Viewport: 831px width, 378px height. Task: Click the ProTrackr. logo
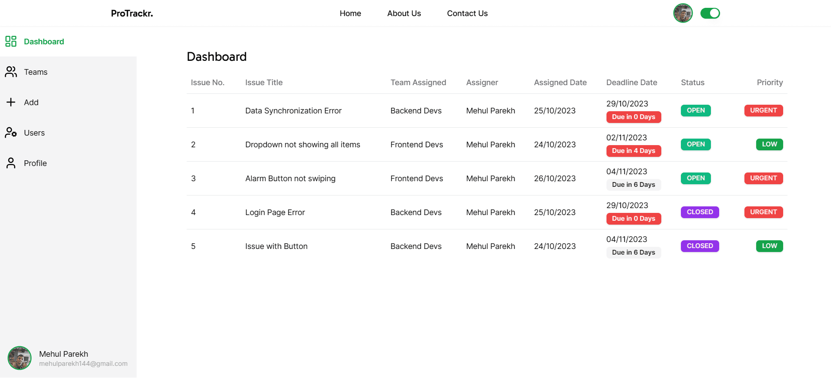tap(132, 13)
